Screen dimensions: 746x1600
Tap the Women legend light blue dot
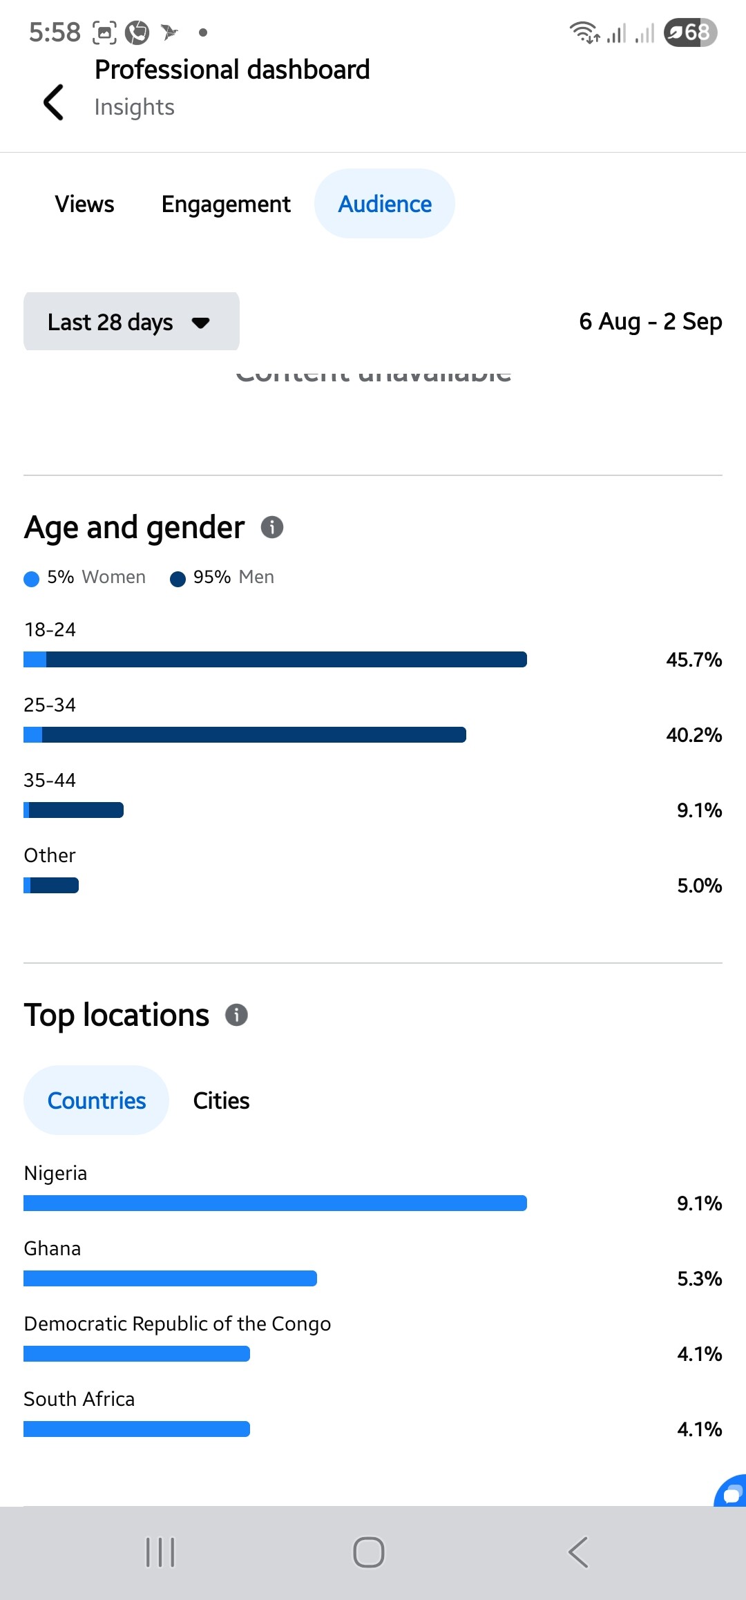31,579
